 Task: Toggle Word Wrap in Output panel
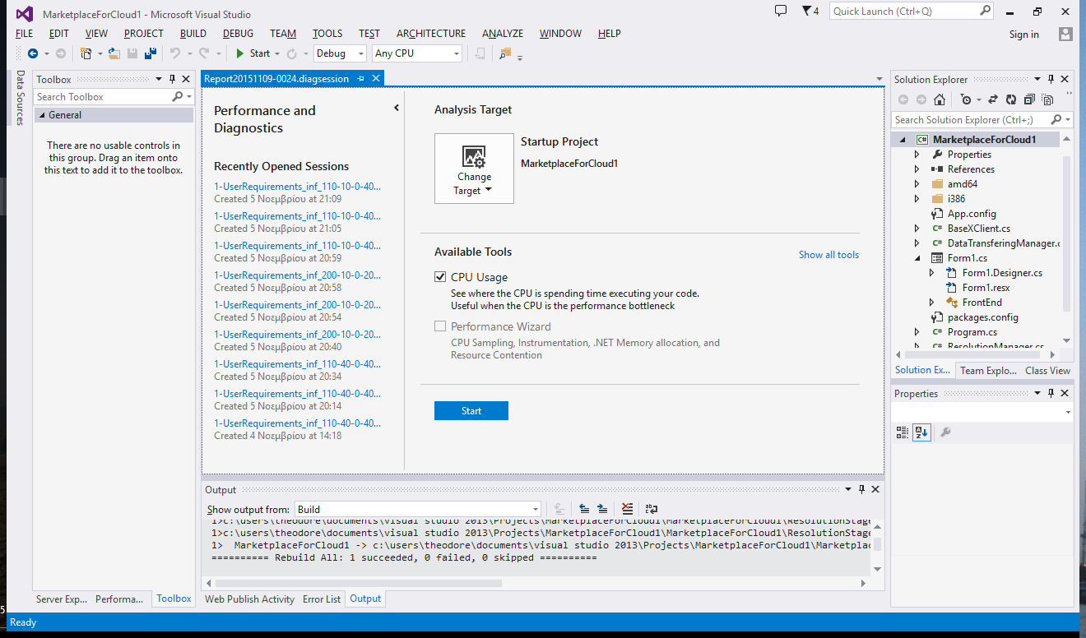click(x=652, y=509)
